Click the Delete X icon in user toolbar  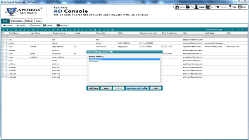click(45, 25)
